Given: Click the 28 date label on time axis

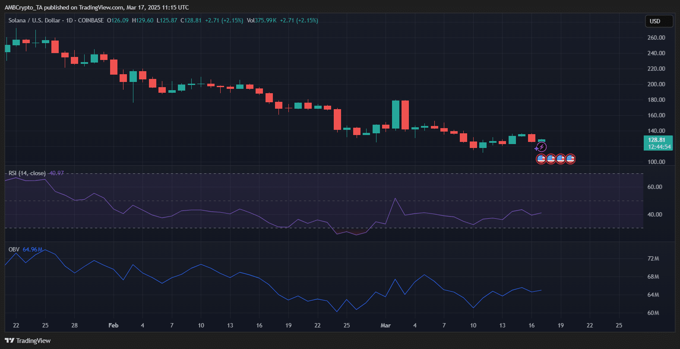Looking at the screenshot, I should pyautogui.click(x=74, y=325).
